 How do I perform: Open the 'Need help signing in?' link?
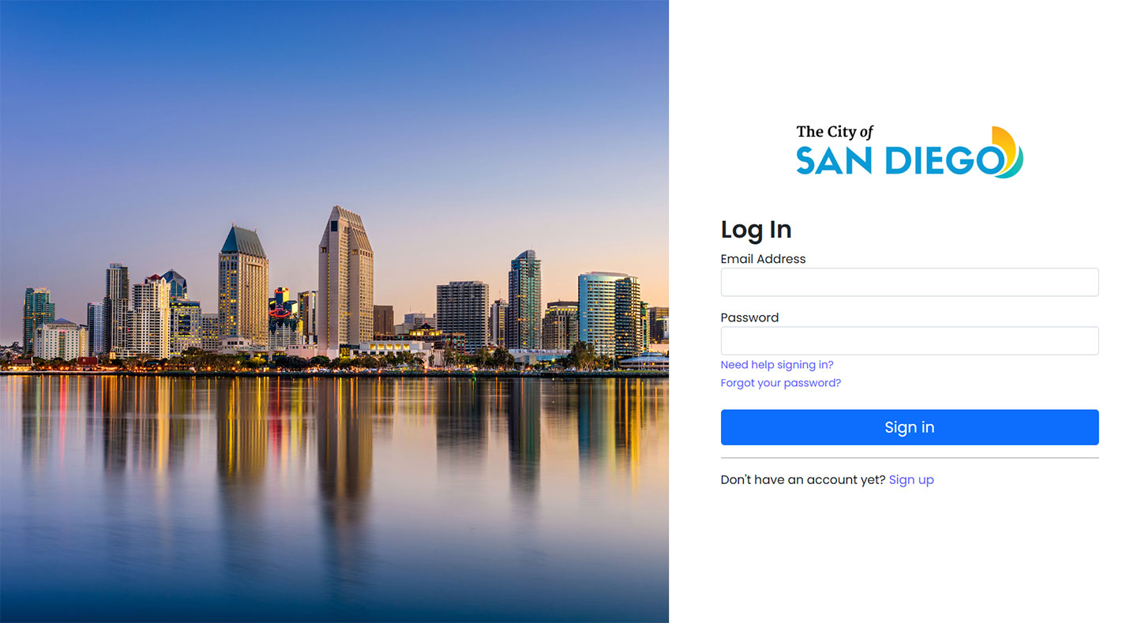pos(777,365)
